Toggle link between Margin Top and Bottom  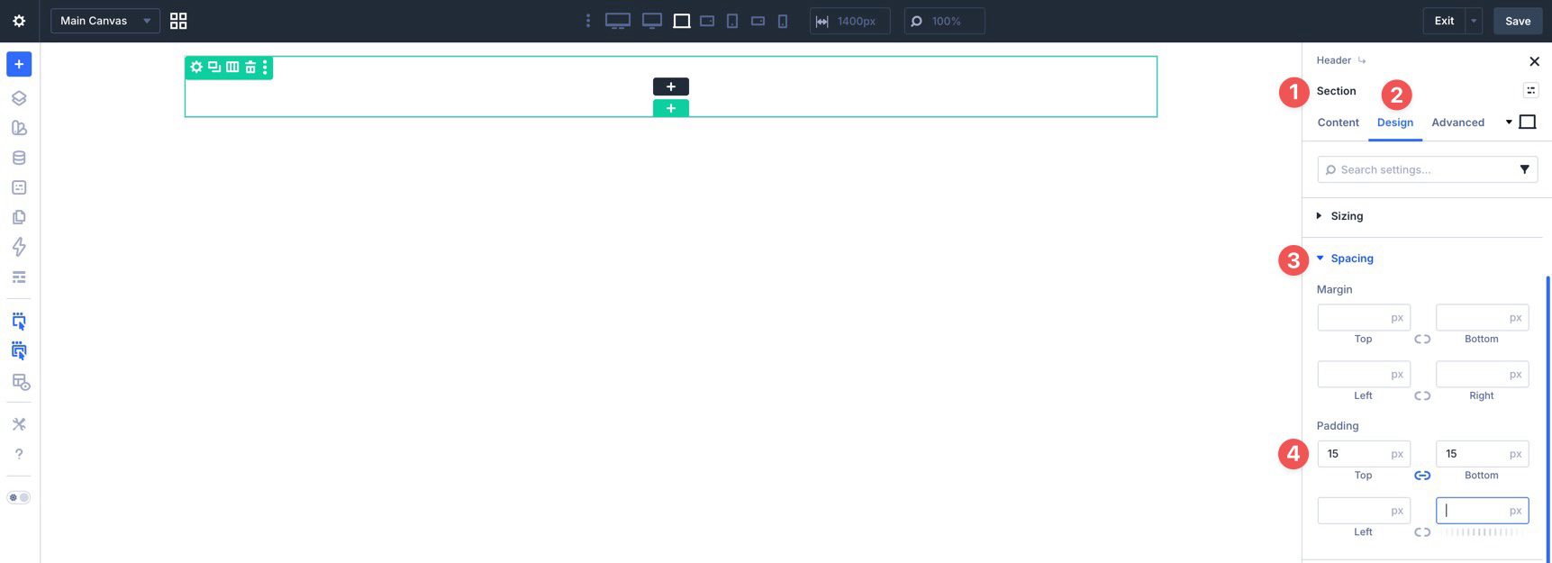(1422, 340)
